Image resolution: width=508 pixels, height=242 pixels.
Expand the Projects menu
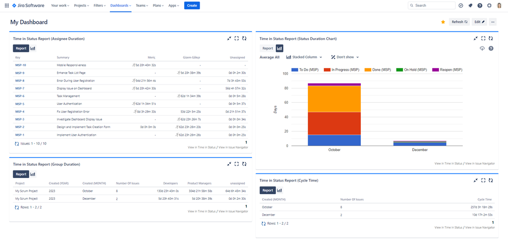(81, 6)
